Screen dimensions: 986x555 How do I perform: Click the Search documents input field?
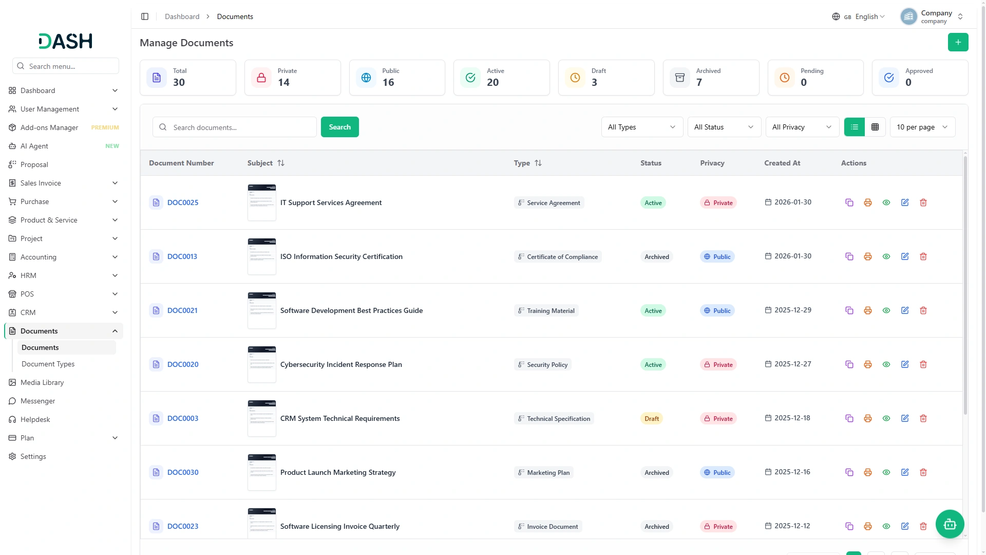(234, 127)
